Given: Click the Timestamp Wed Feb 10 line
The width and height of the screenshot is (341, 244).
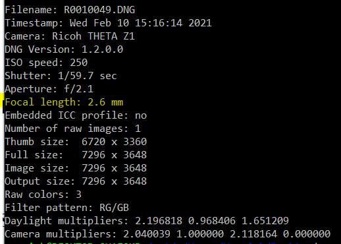Looking at the screenshot, I should [108, 23].
